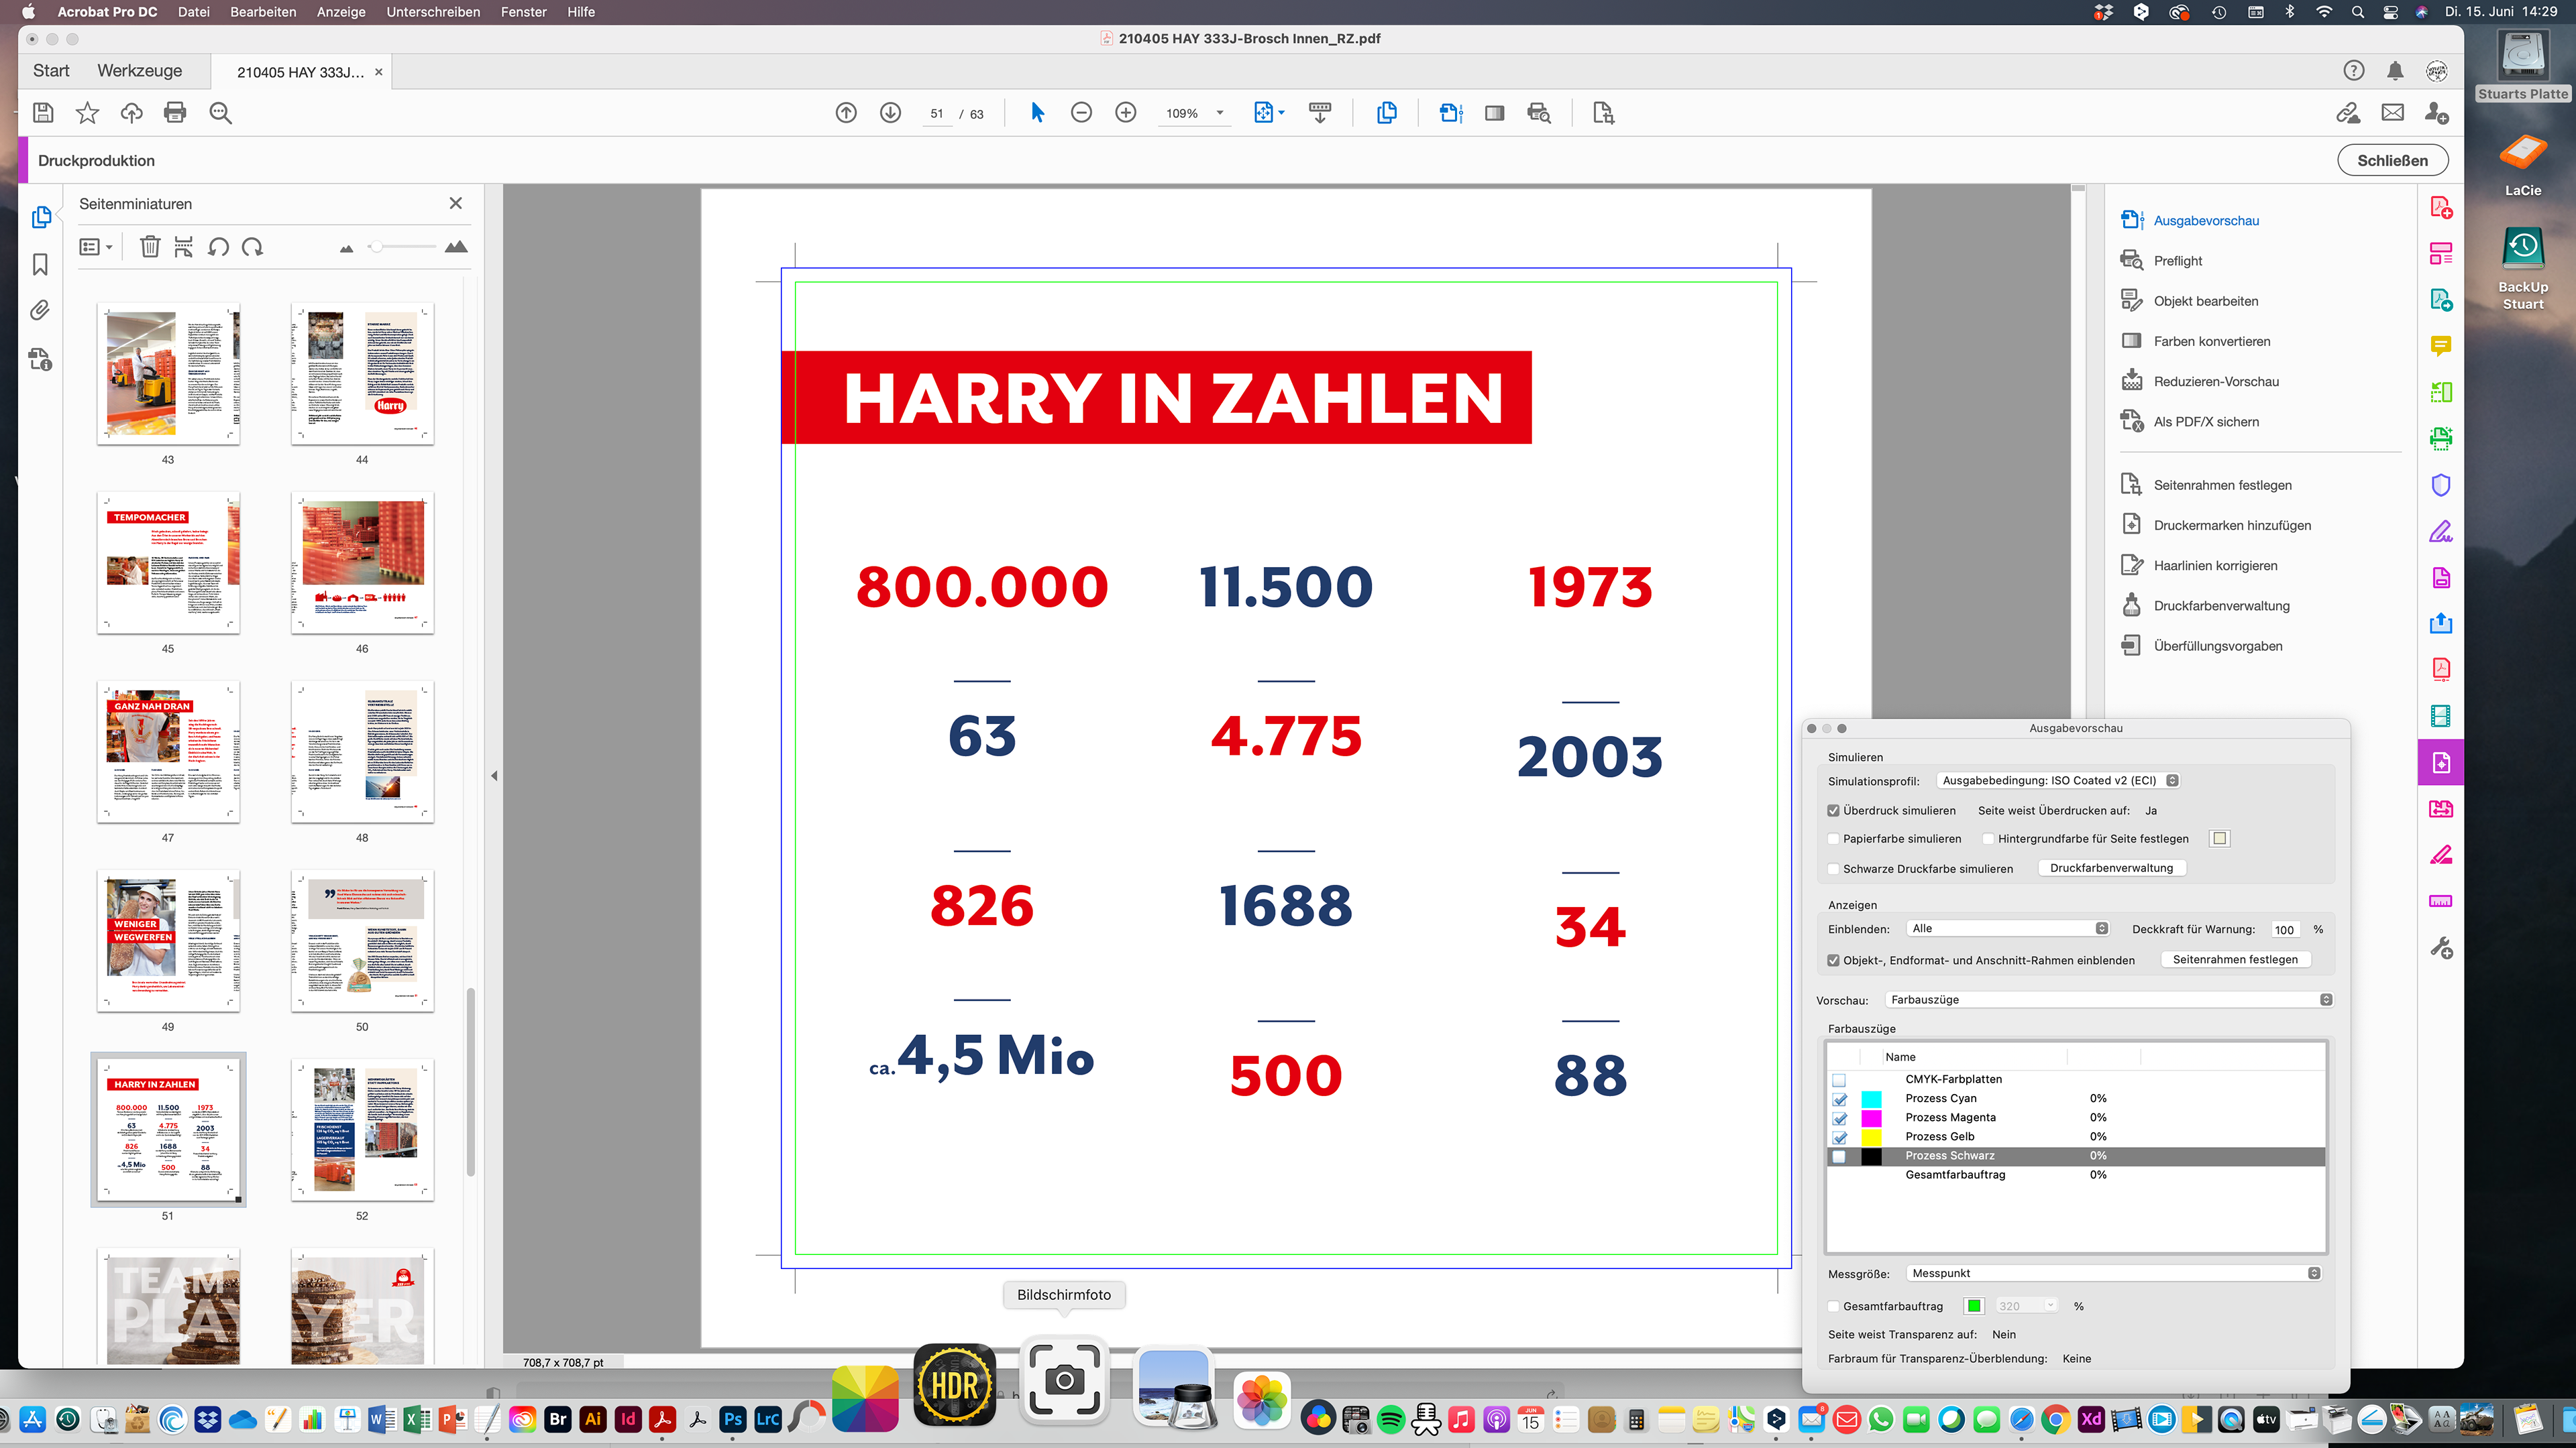
Task: Open the 109% zoom level dropdown
Action: [1220, 113]
